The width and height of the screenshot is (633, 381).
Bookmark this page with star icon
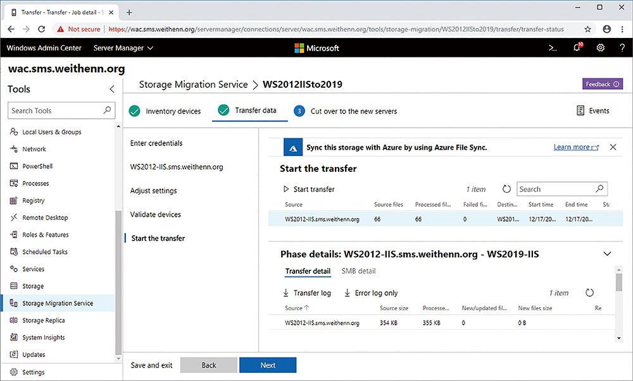[x=588, y=29]
